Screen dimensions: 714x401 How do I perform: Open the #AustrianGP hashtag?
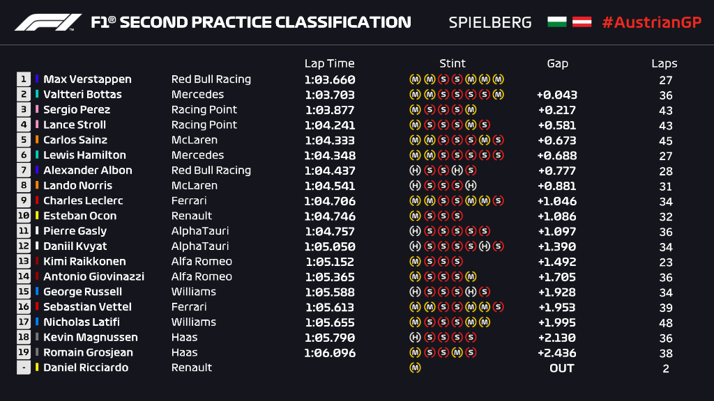point(651,22)
